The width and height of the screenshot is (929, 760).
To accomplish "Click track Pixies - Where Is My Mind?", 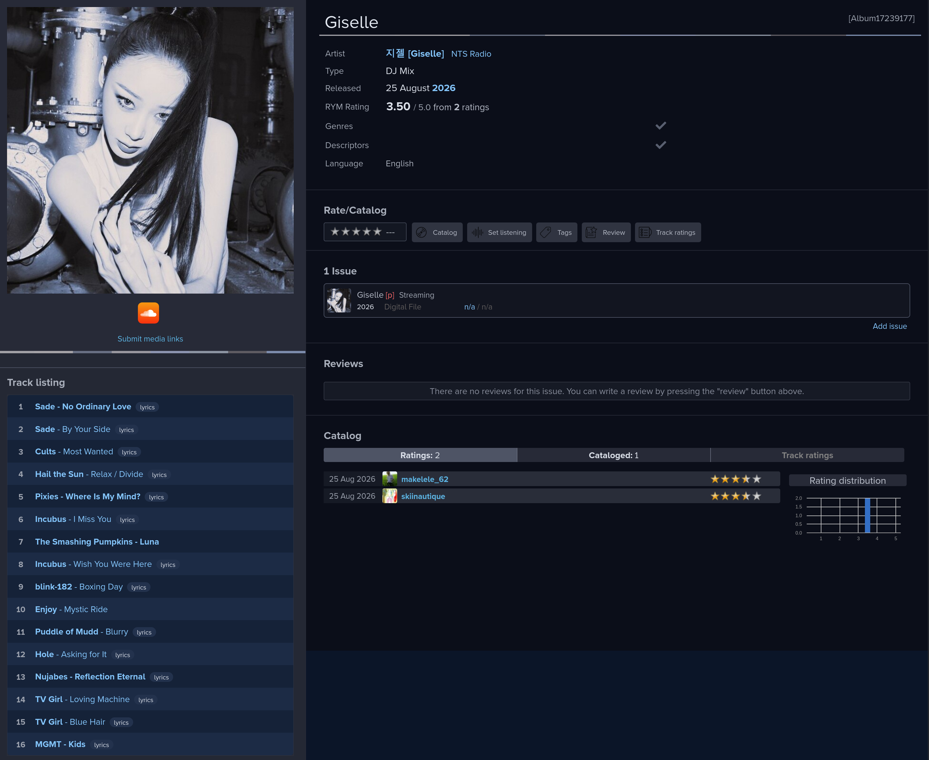I will [x=88, y=496].
